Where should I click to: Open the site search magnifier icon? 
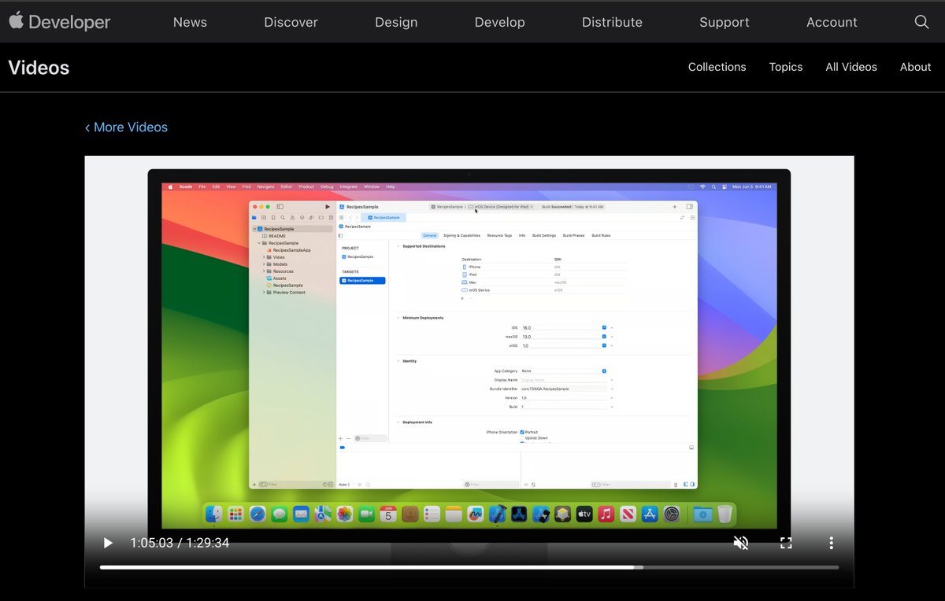point(921,22)
